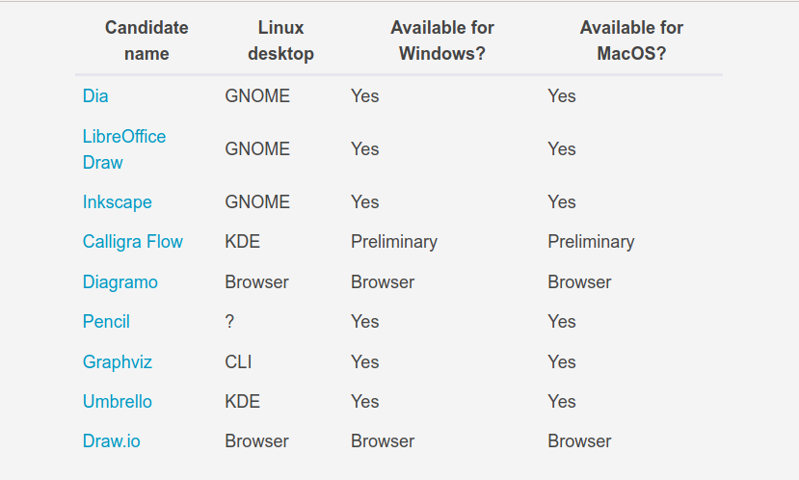The width and height of the screenshot is (799, 480).
Task: Follow the Umbrello link
Action: click(118, 402)
